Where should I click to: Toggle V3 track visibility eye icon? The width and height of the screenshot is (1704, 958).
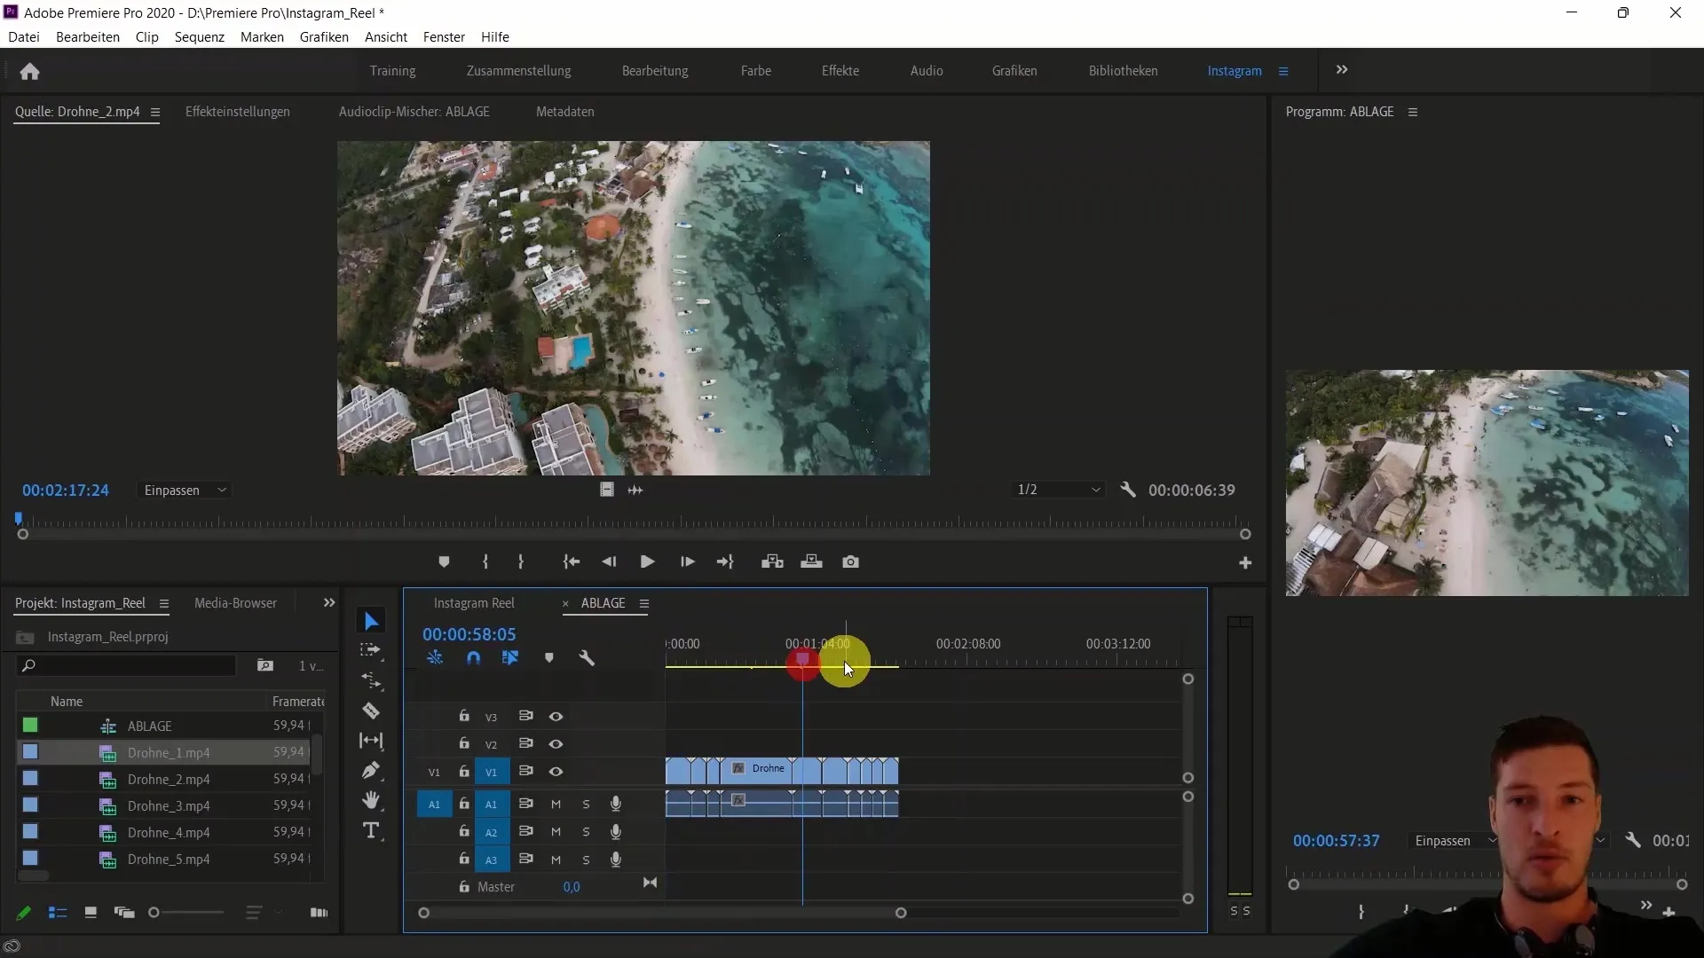(x=556, y=716)
